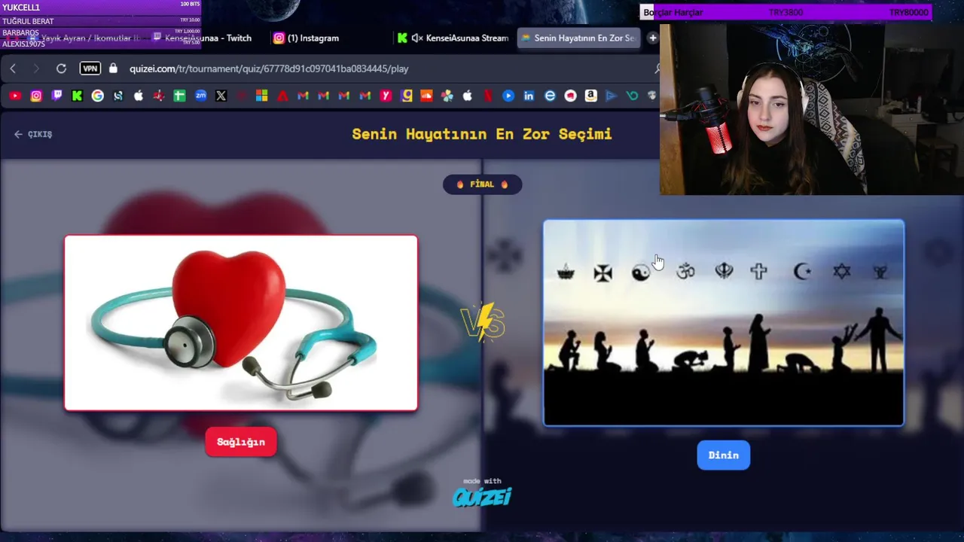
Task: Open the X (Twitter) bookmark icon
Action: point(221,96)
